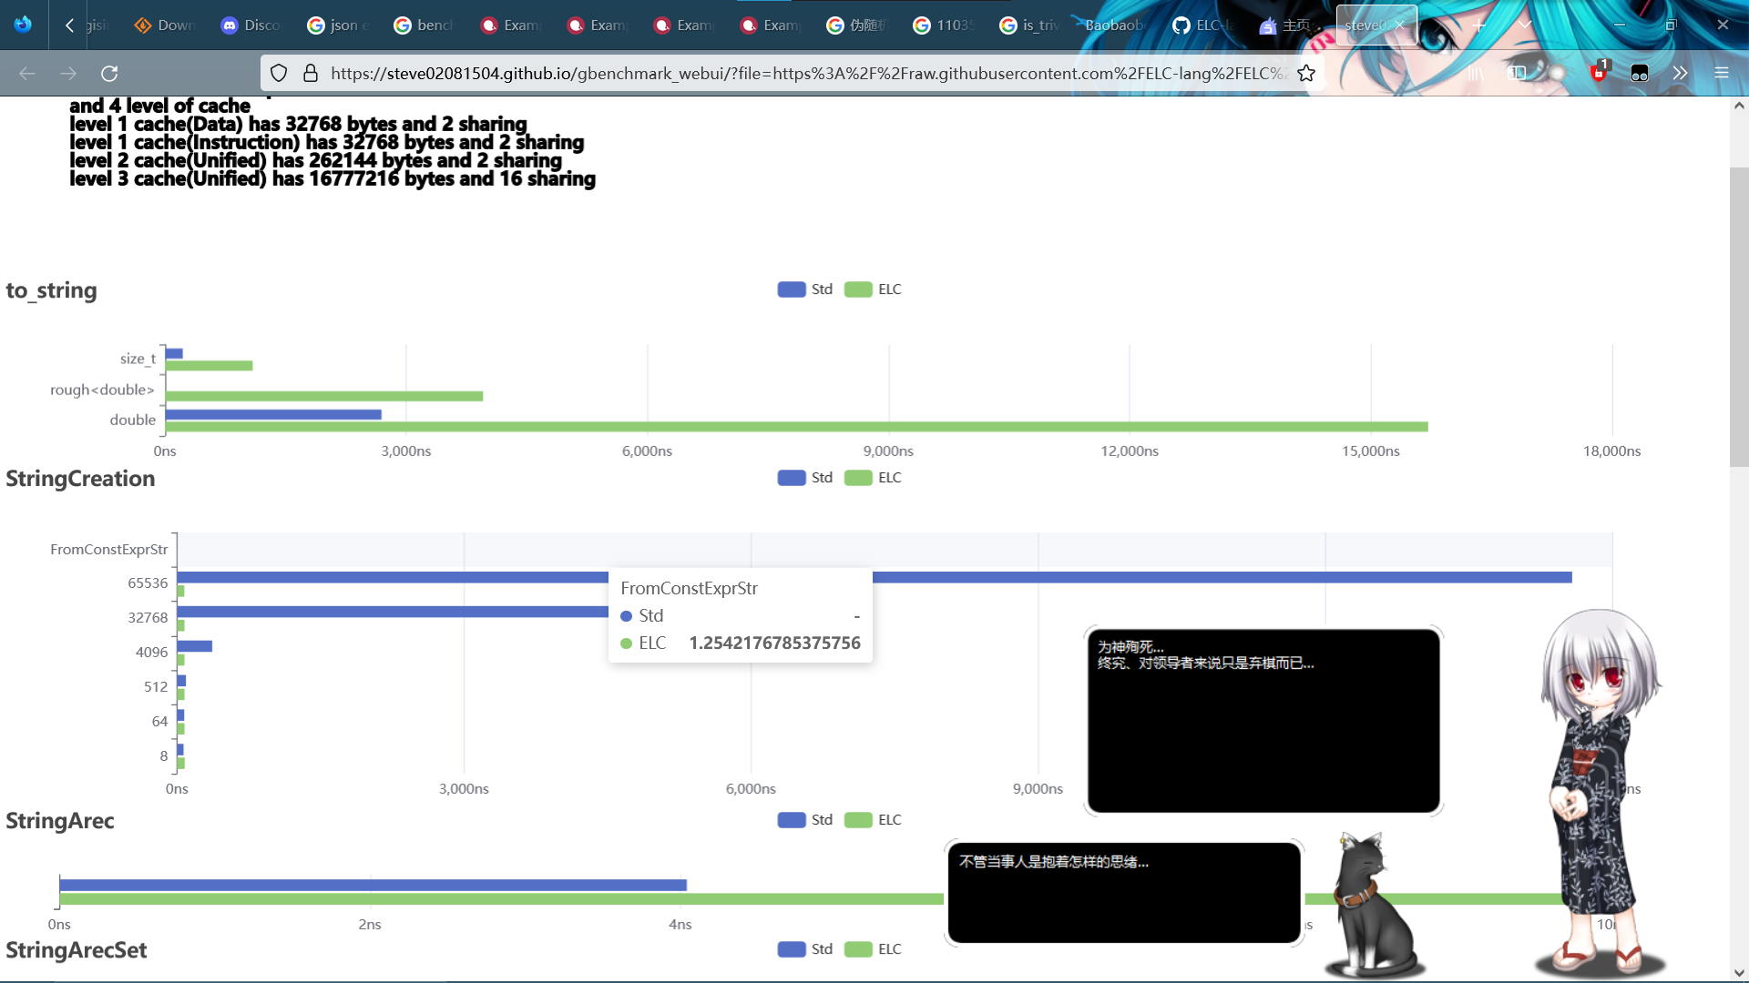Screen dimensions: 1749x983
Task: Click the browser reload button
Action: point(109,74)
